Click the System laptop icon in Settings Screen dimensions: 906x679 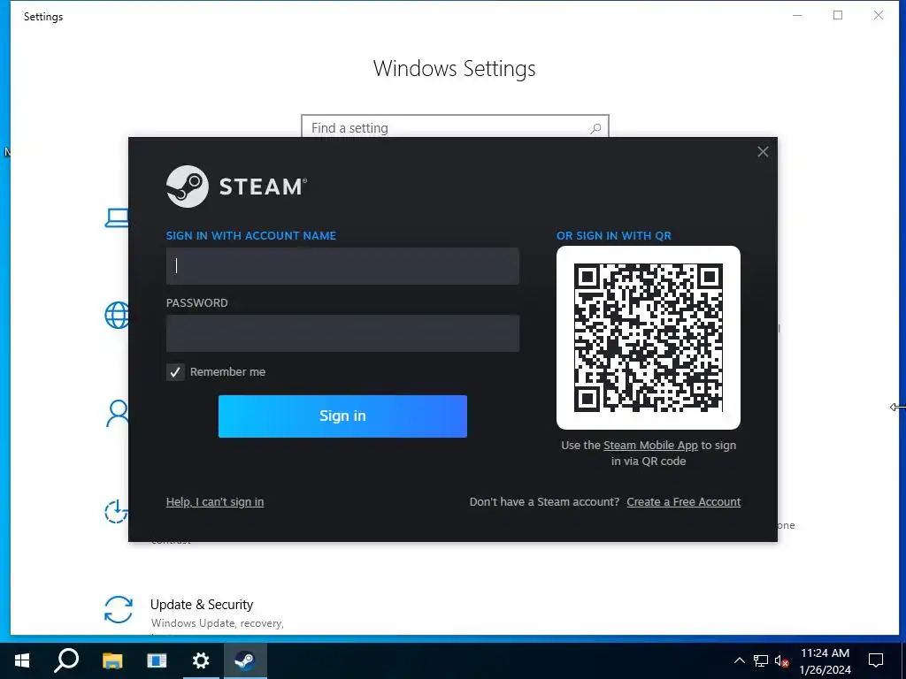pyautogui.click(x=117, y=217)
